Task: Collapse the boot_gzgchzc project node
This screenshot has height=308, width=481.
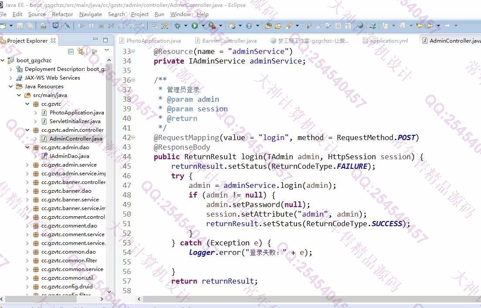Action: pyautogui.click(x=3, y=60)
